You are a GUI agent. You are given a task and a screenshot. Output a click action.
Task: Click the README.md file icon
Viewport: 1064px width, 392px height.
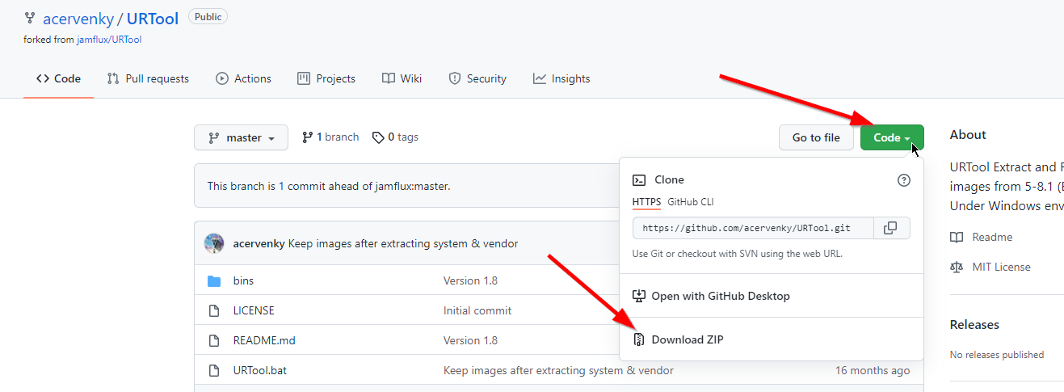click(x=214, y=340)
